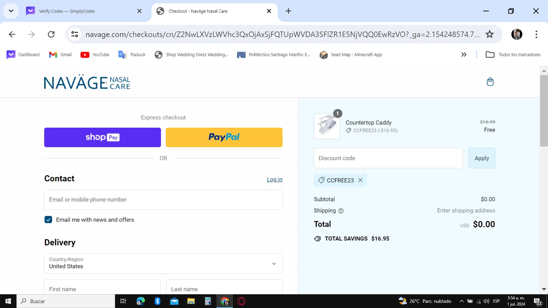Screen dimensions: 548x308
Task: Open the Todos los marcadores folder
Action: click(513, 55)
